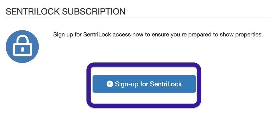Click the word "for" on the sign-up button

point(144,84)
